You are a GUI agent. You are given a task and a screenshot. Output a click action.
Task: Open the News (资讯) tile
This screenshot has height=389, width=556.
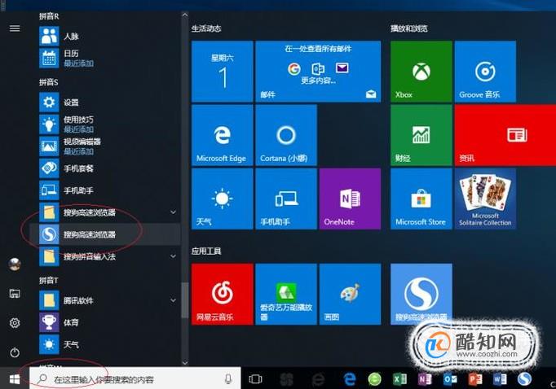[x=505, y=135]
